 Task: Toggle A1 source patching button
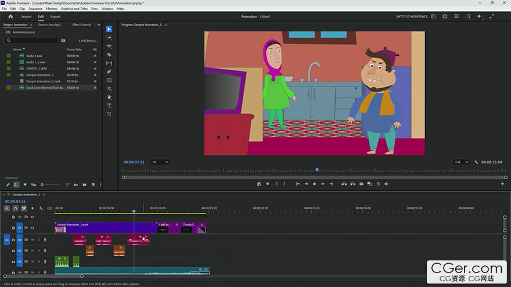(7, 240)
